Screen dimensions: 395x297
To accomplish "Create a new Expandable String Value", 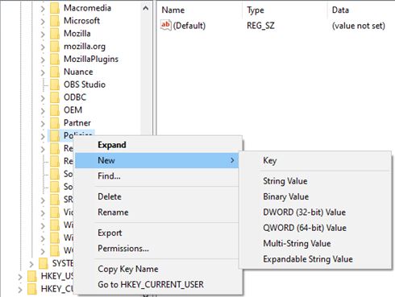I will click(315, 259).
